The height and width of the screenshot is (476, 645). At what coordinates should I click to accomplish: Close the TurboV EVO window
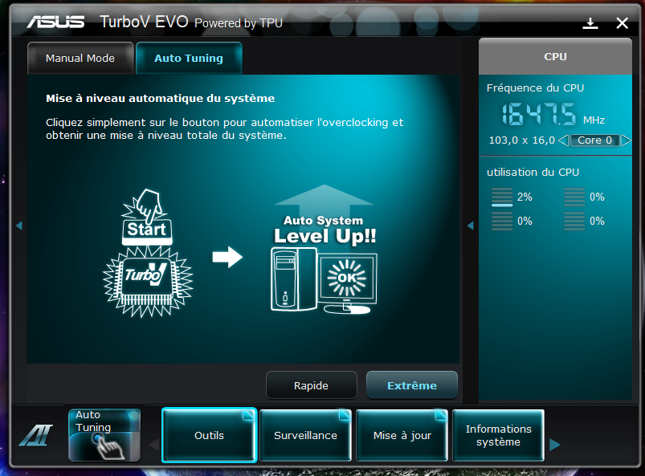click(x=622, y=23)
